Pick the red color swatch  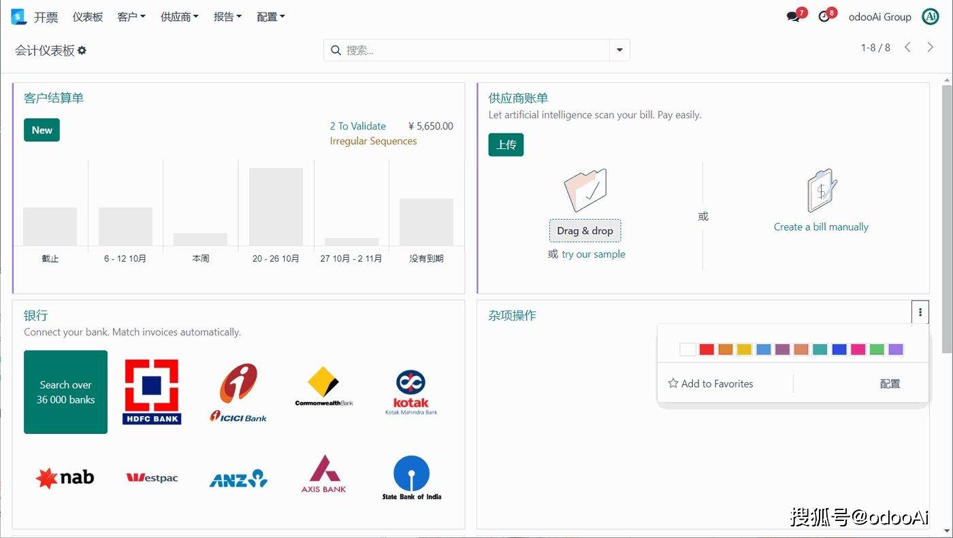(x=707, y=349)
